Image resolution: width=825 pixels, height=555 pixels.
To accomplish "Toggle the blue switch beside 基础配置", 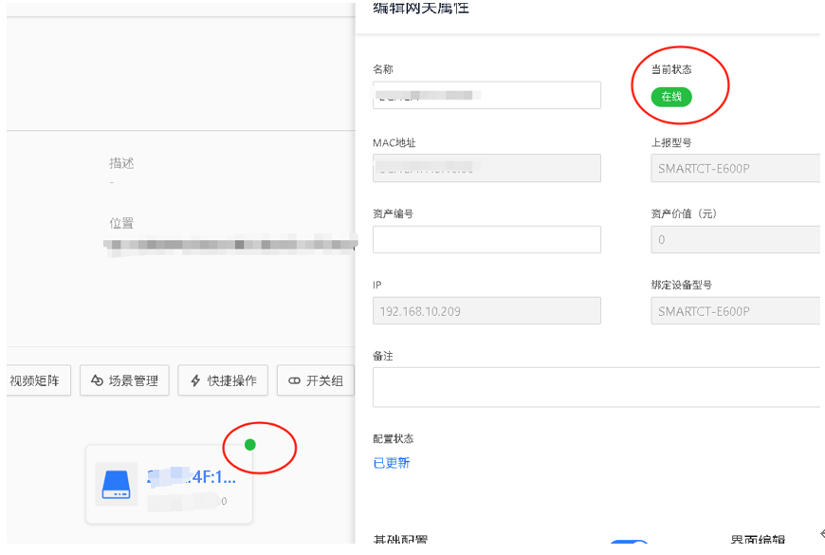I will tap(628, 546).
